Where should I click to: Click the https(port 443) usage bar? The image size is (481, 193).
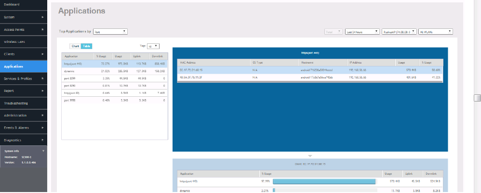[x=324, y=181]
